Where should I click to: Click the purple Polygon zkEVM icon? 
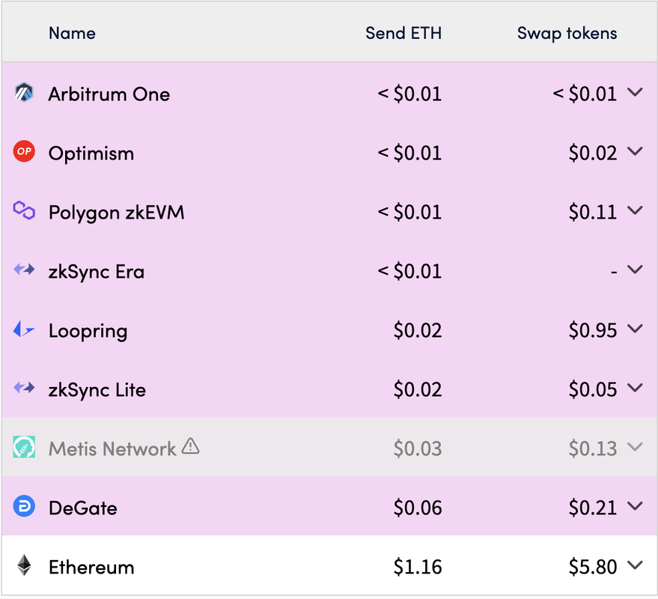[x=24, y=210]
